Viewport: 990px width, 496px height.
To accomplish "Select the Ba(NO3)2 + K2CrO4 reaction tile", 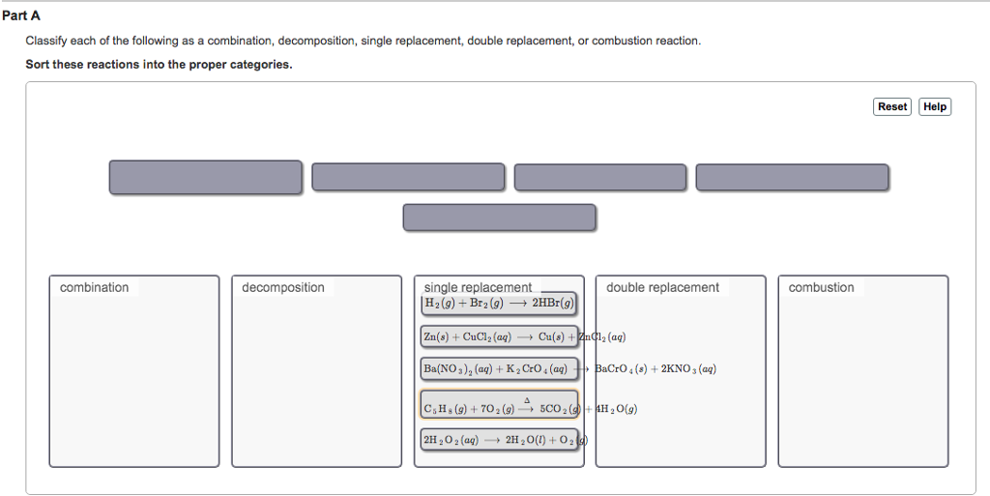I will pos(499,369).
